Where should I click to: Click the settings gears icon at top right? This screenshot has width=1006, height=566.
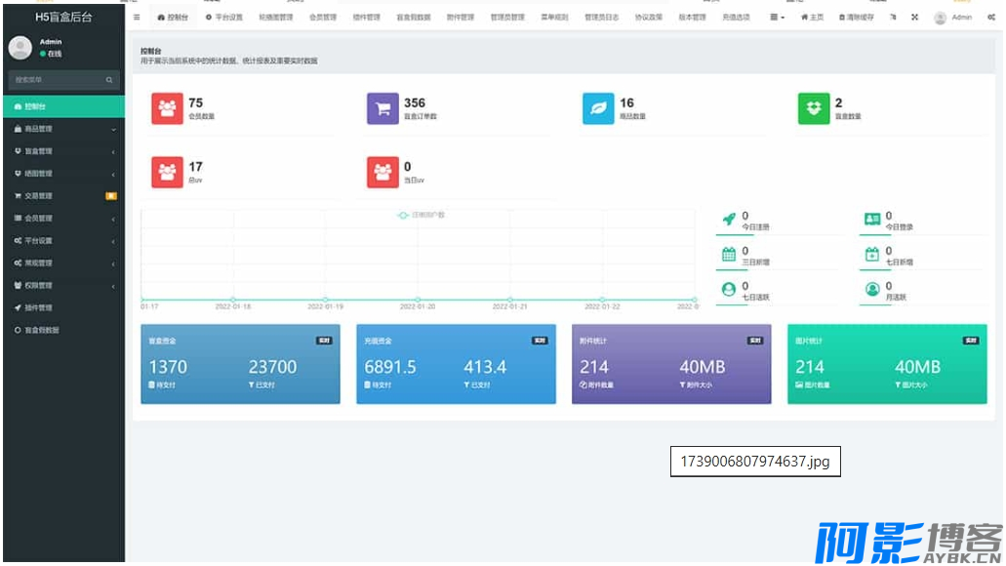coord(990,18)
